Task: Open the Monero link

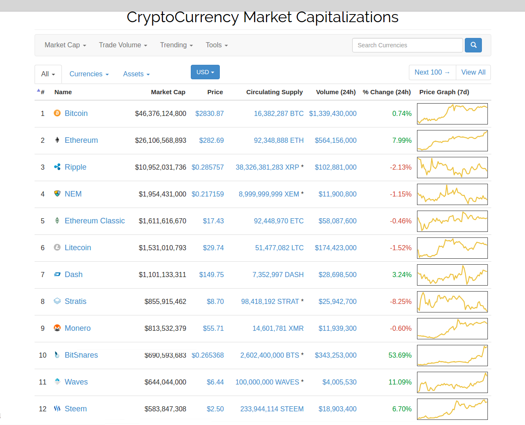Action: coord(78,328)
